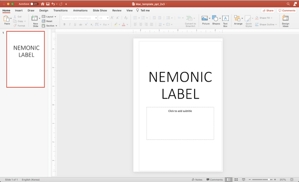The image size is (299, 182).
Task: Center the text
Action: 141,24
